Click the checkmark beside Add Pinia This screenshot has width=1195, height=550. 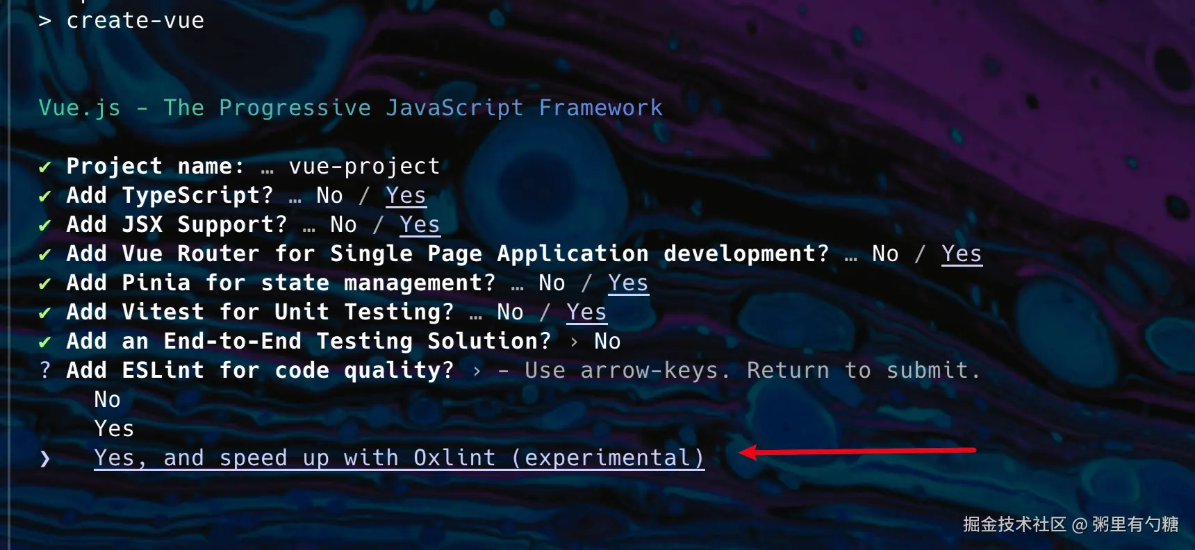[x=45, y=283]
